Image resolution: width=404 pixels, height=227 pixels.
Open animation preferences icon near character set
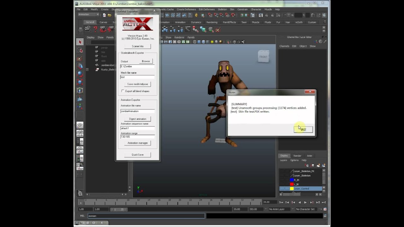click(325, 209)
